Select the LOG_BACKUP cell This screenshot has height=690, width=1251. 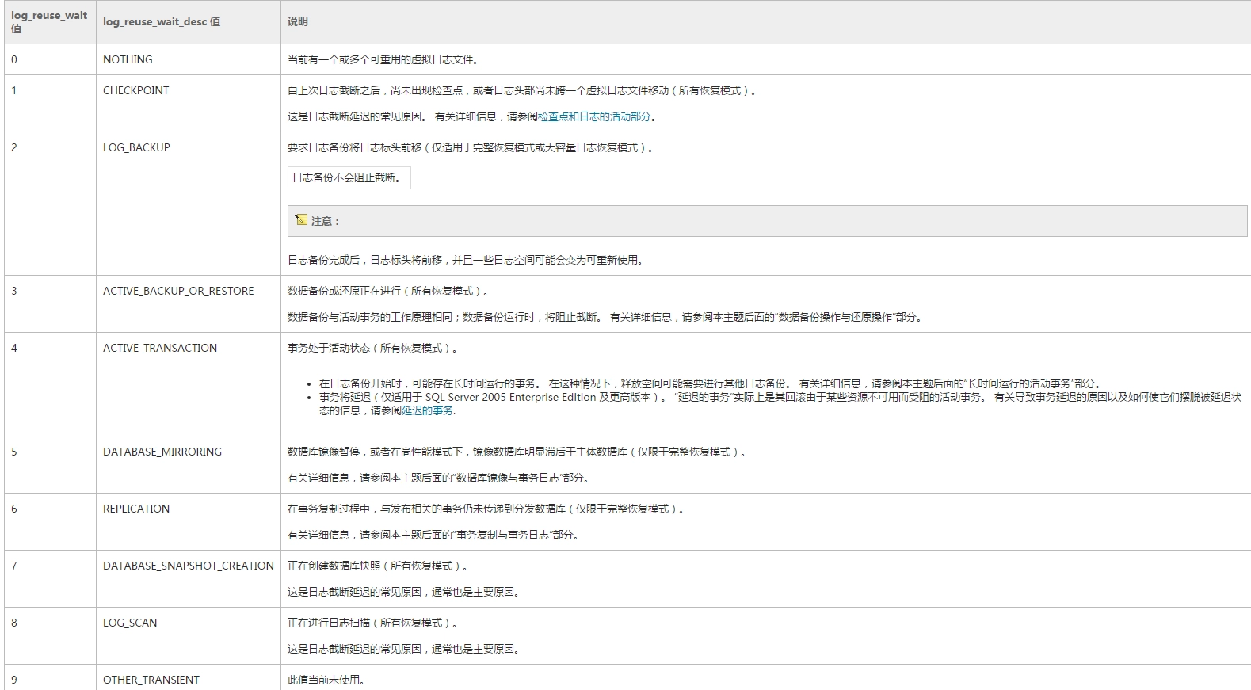tap(136, 147)
